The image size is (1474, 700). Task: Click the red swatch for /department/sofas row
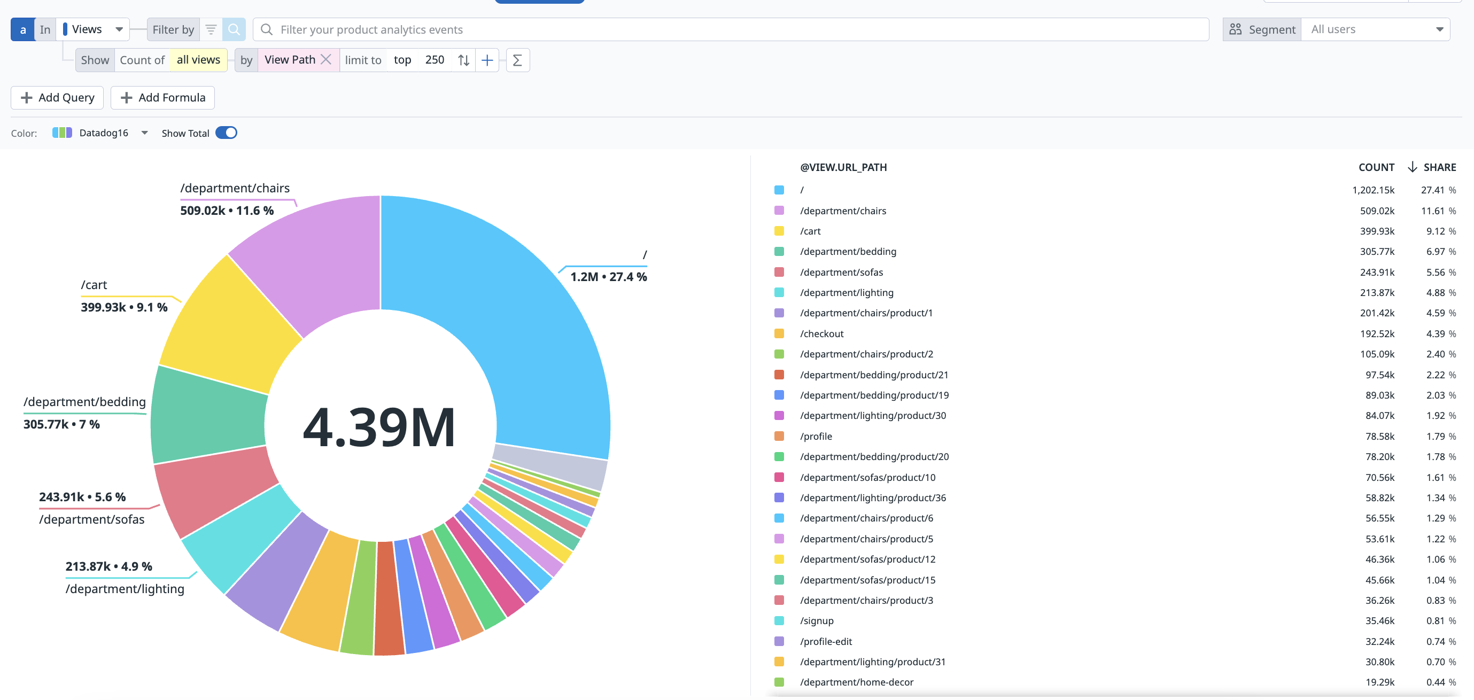click(x=779, y=272)
